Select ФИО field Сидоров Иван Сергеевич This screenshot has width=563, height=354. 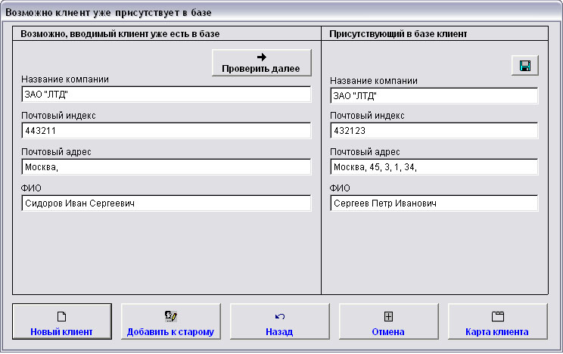pos(166,203)
